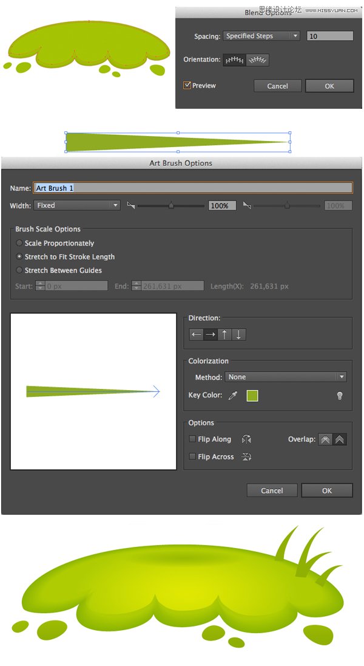Choose the second Overlap option

pos(340,439)
